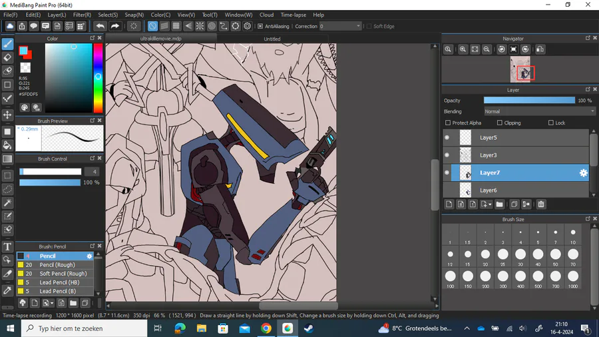Hide Layer3 visibility
Viewport: 599px width, 337px height.
point(447,155)
